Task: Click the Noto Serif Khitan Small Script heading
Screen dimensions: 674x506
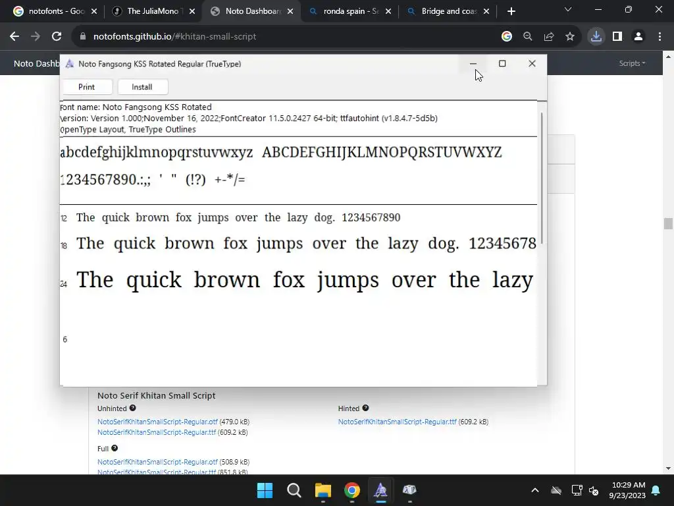Action: (157, 395)
